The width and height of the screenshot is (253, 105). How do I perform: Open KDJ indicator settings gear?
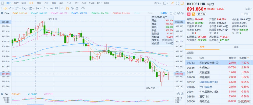[x=182, y=94]
